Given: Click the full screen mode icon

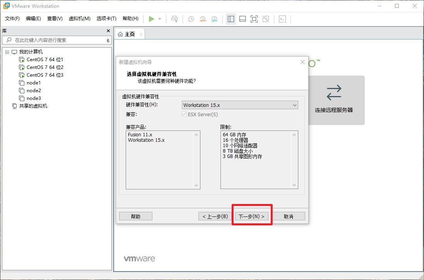Looking at the screenshot, I should 254,19.
